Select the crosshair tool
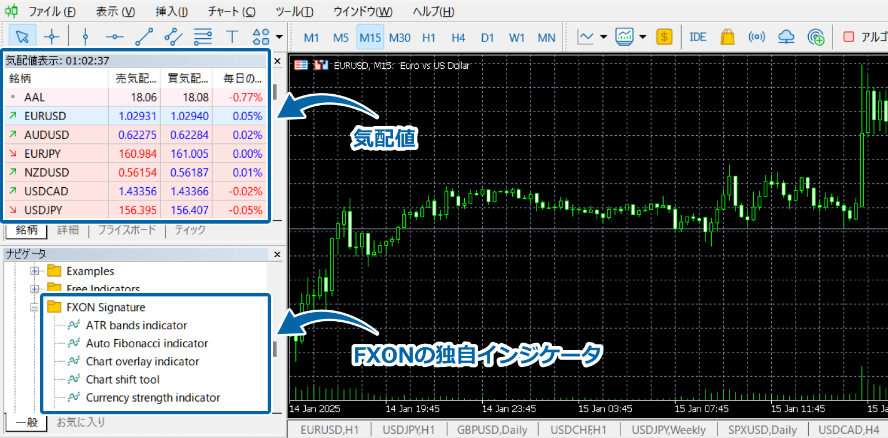Screen dimensions: 888x438 pos(52,37)
